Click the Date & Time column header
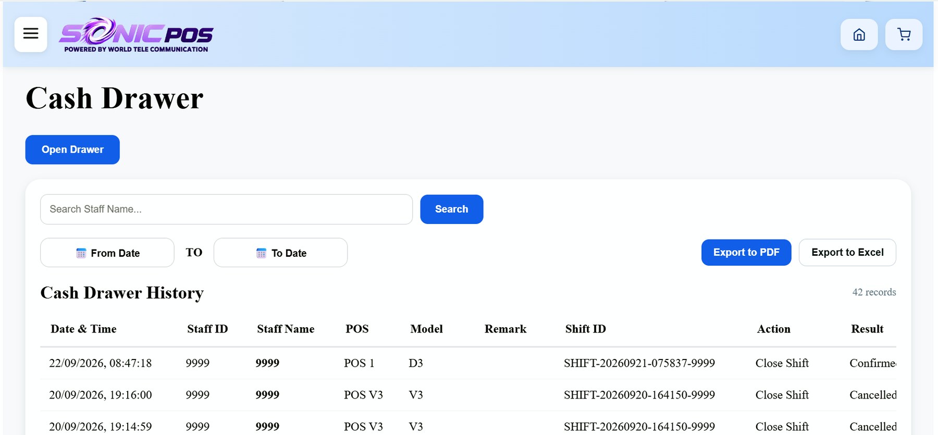Screen dimensions: 938x435 tap(83, 329)
